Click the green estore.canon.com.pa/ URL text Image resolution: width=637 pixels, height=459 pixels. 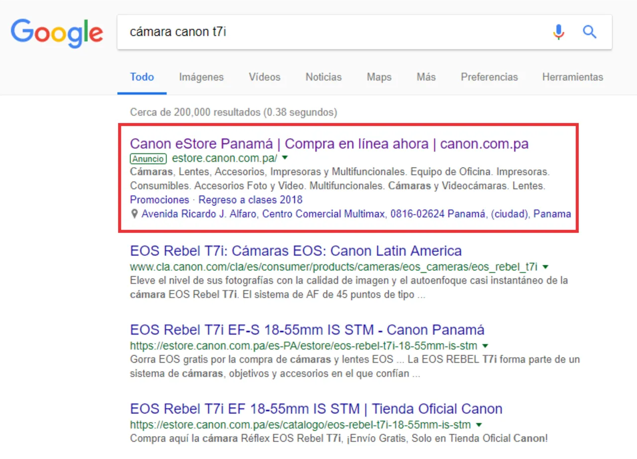tap(224, 158)
